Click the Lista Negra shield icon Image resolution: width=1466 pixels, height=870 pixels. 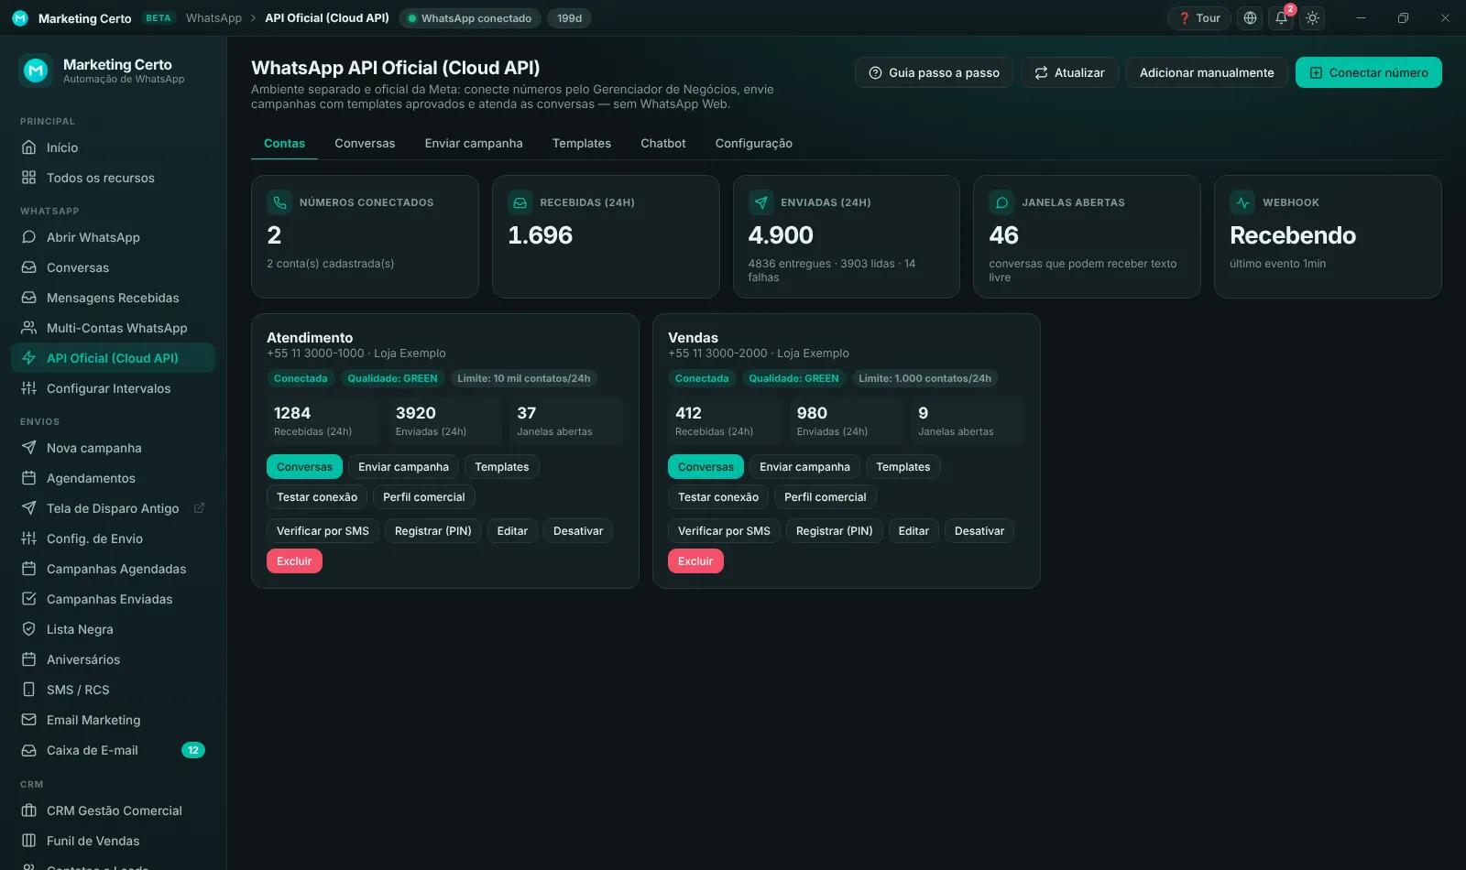[x=28, y=629]
